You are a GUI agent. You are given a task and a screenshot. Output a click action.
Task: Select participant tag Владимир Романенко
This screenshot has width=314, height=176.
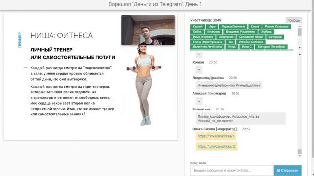point(240,32)
